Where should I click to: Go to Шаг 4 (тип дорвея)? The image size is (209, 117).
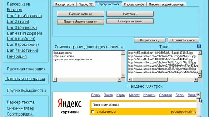(24, 33)
